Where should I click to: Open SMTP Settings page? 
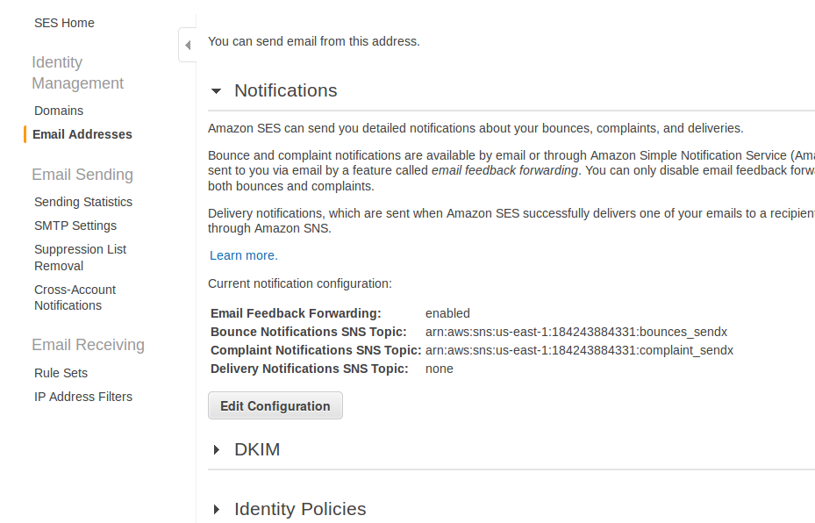click(x=75, y=226)
